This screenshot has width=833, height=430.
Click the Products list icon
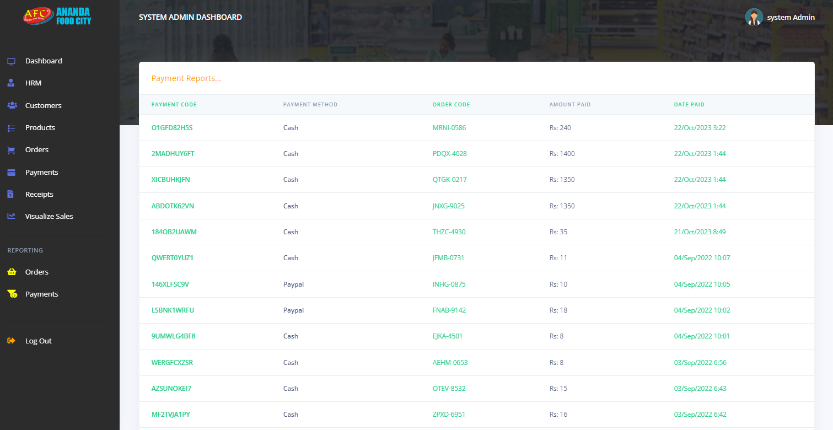[11, 127]
